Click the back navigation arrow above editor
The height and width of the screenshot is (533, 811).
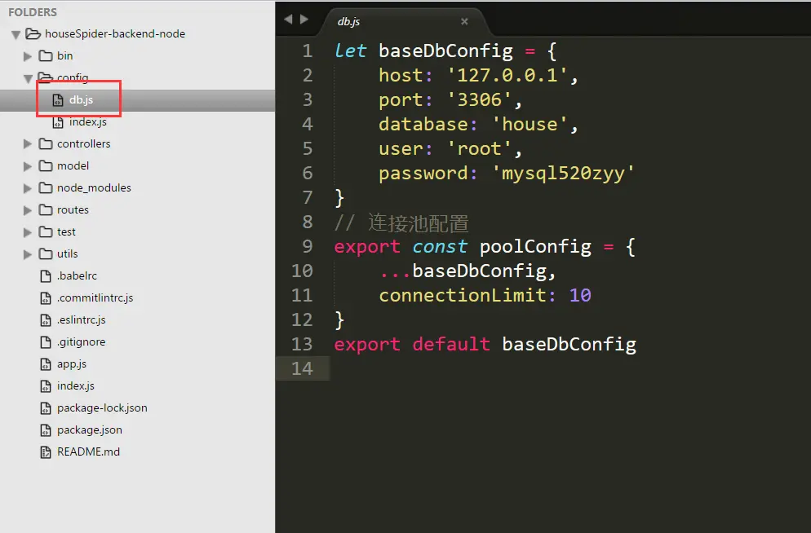point(288,19)
